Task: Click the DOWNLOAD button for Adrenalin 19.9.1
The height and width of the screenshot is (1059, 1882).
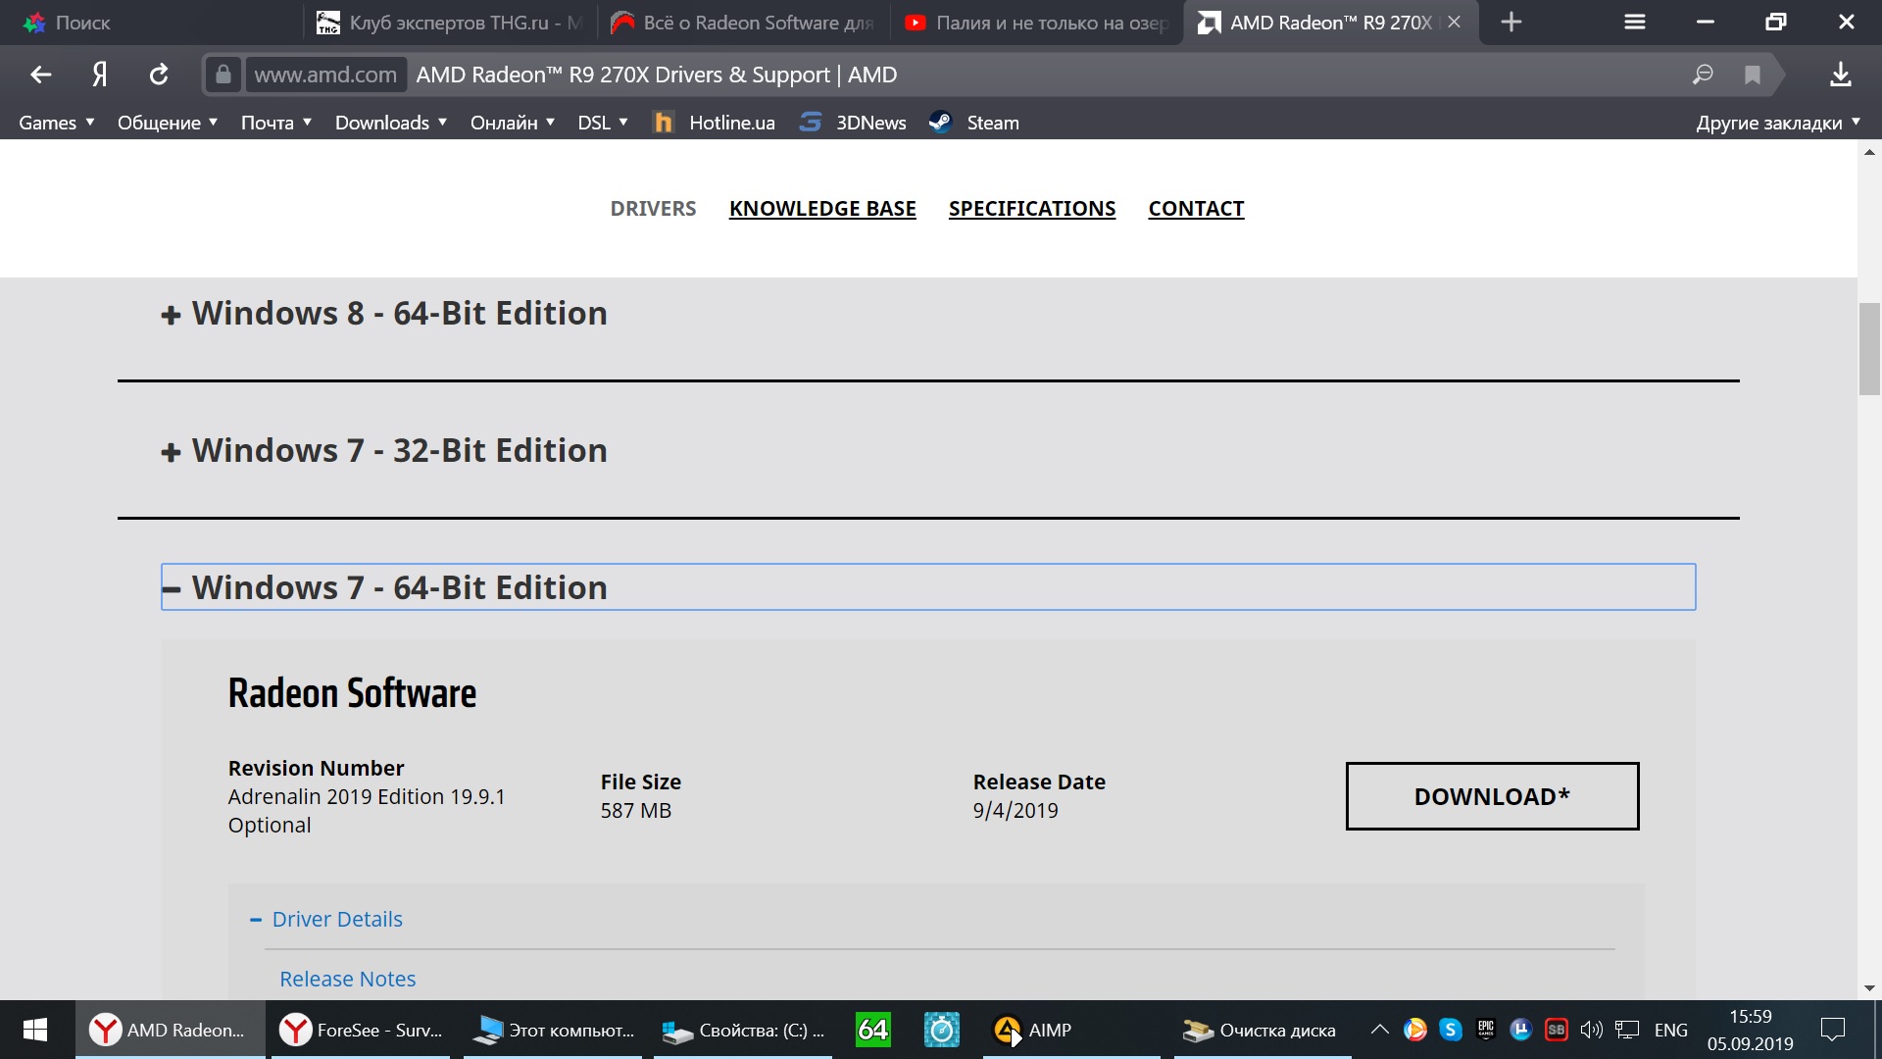Action: point(1491,796)
